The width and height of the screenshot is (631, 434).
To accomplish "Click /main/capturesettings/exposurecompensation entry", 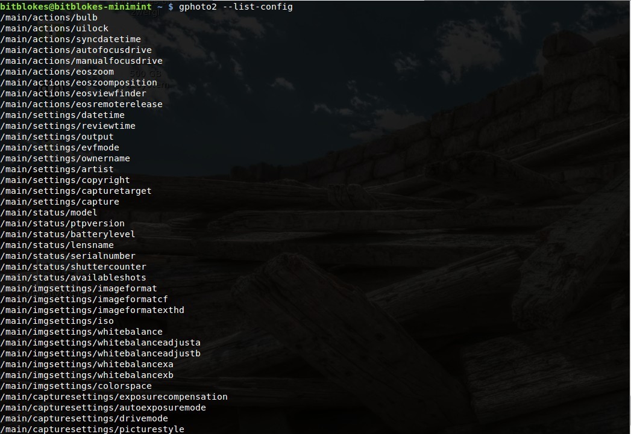I will click(x=114, y=397).
